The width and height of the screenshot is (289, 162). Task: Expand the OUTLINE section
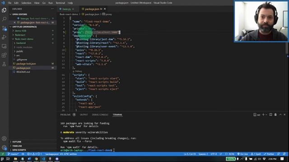[17, 142]
